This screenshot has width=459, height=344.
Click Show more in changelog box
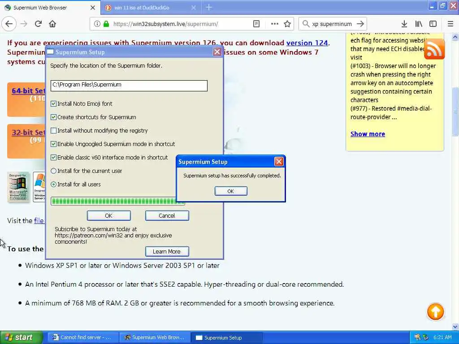[368, 133]
